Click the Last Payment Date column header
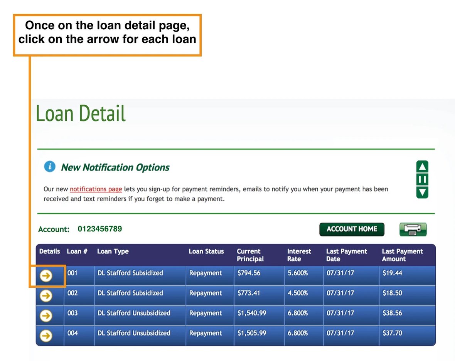Viewport: 455px width, 361px height. [346, 255]
